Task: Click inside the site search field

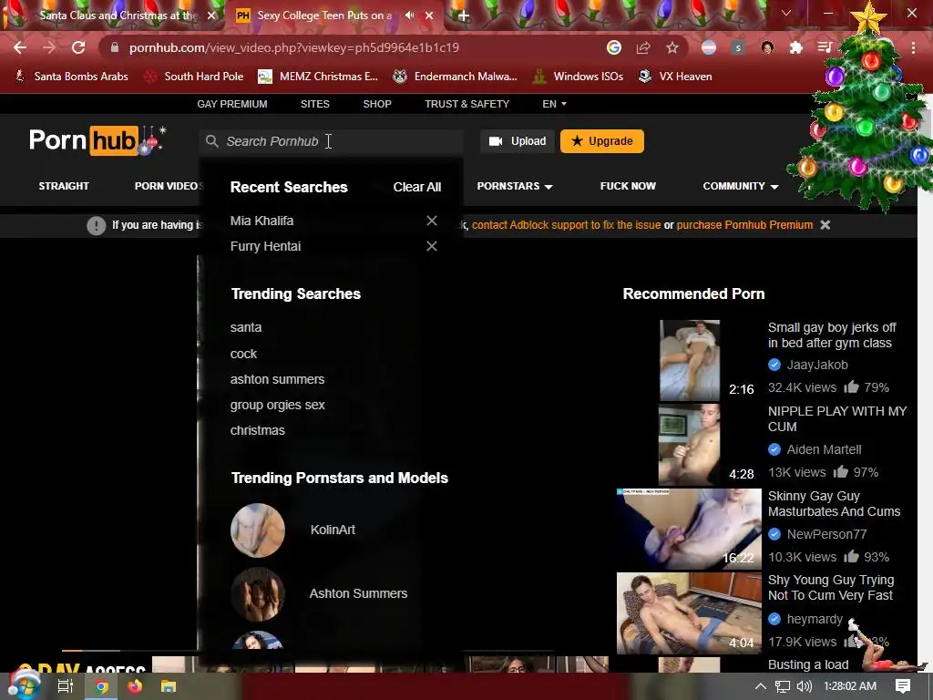Action: [x=331, y=141]
